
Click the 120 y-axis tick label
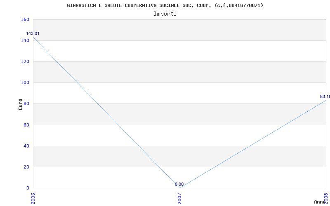tap(25, 61)
